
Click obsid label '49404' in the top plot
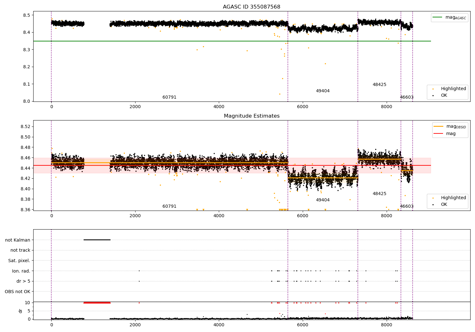tap(323, 91)
